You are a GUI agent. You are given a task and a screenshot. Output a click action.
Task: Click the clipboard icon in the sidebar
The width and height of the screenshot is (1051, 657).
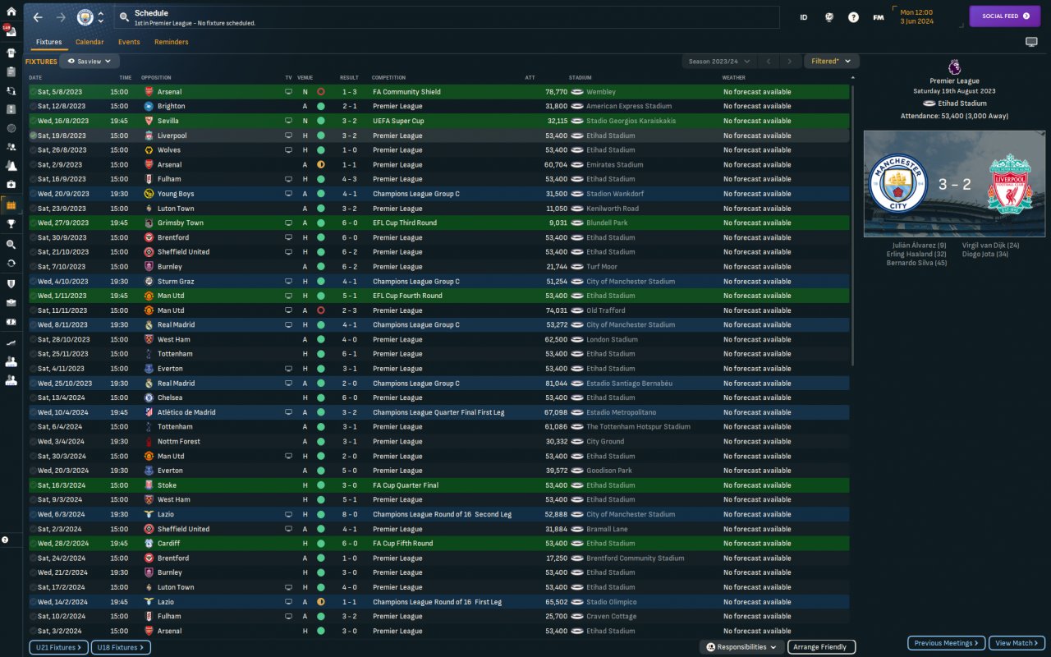tap(11, 71)
